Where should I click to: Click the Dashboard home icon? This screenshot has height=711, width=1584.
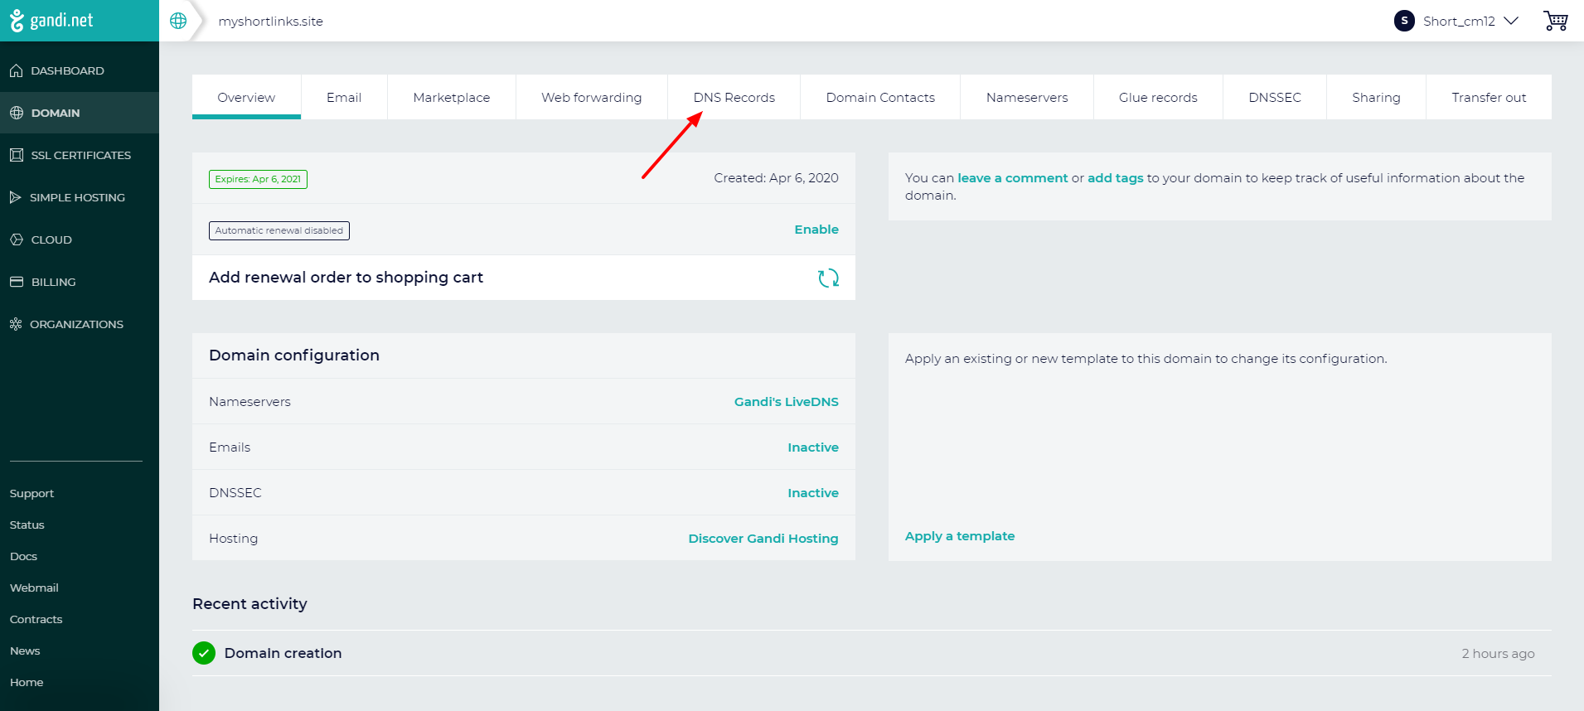[x=17, y=70]
